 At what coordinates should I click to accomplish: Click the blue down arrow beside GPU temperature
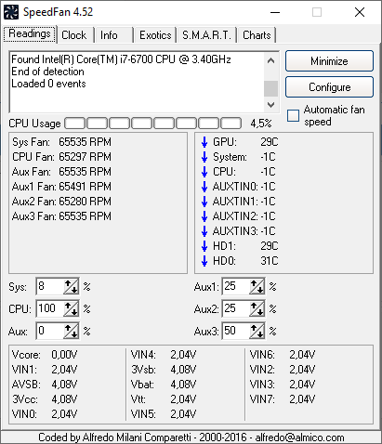click(x=204, y=142)
